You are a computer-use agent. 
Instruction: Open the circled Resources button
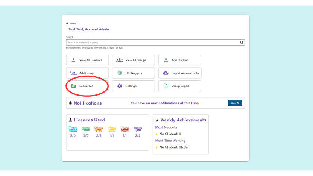[x=87, y=86]
